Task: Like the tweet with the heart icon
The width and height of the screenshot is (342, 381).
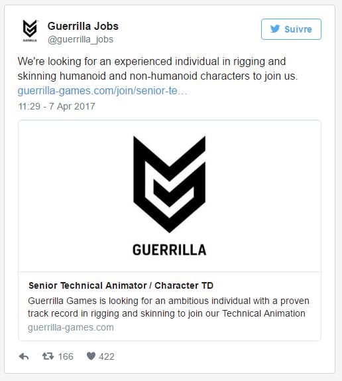Action: pyautogui.click(x=91, y=356)
